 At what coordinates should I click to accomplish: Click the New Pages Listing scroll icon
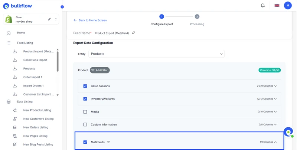15,136
